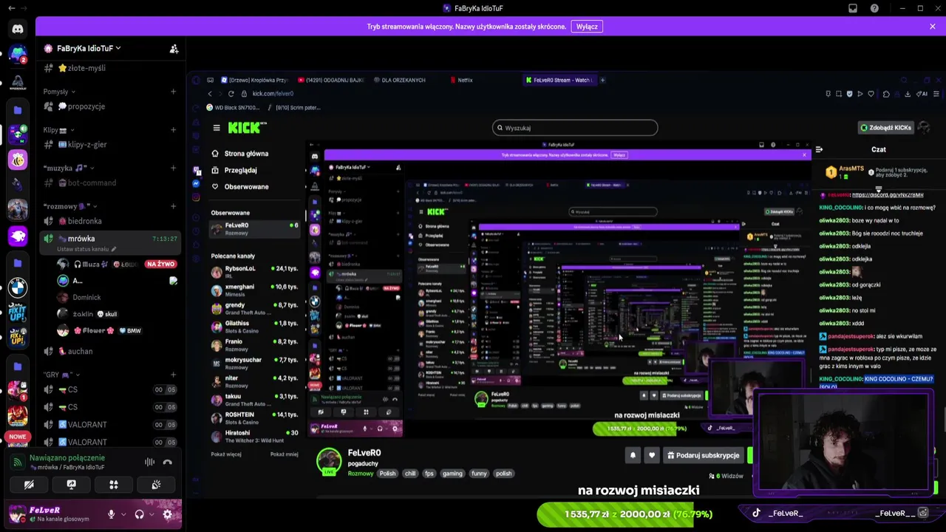Click Kick Wyszukaj search field
Viewport: 946px width, 532px height.
point(575,128)
